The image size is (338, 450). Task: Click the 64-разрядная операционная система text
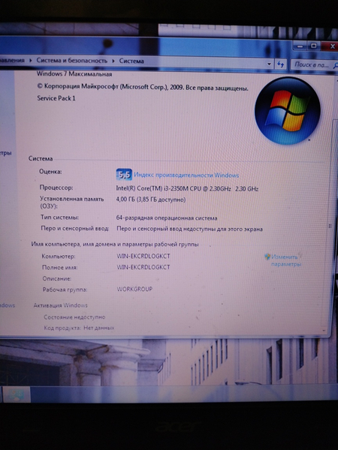pos(167,218)
